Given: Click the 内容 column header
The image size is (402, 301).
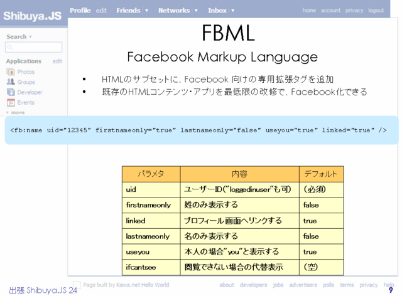Looking at the screenshot, I should (x=239, y=174).
